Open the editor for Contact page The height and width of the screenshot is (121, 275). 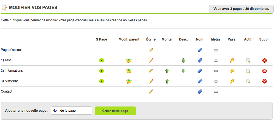click(151, 92)
